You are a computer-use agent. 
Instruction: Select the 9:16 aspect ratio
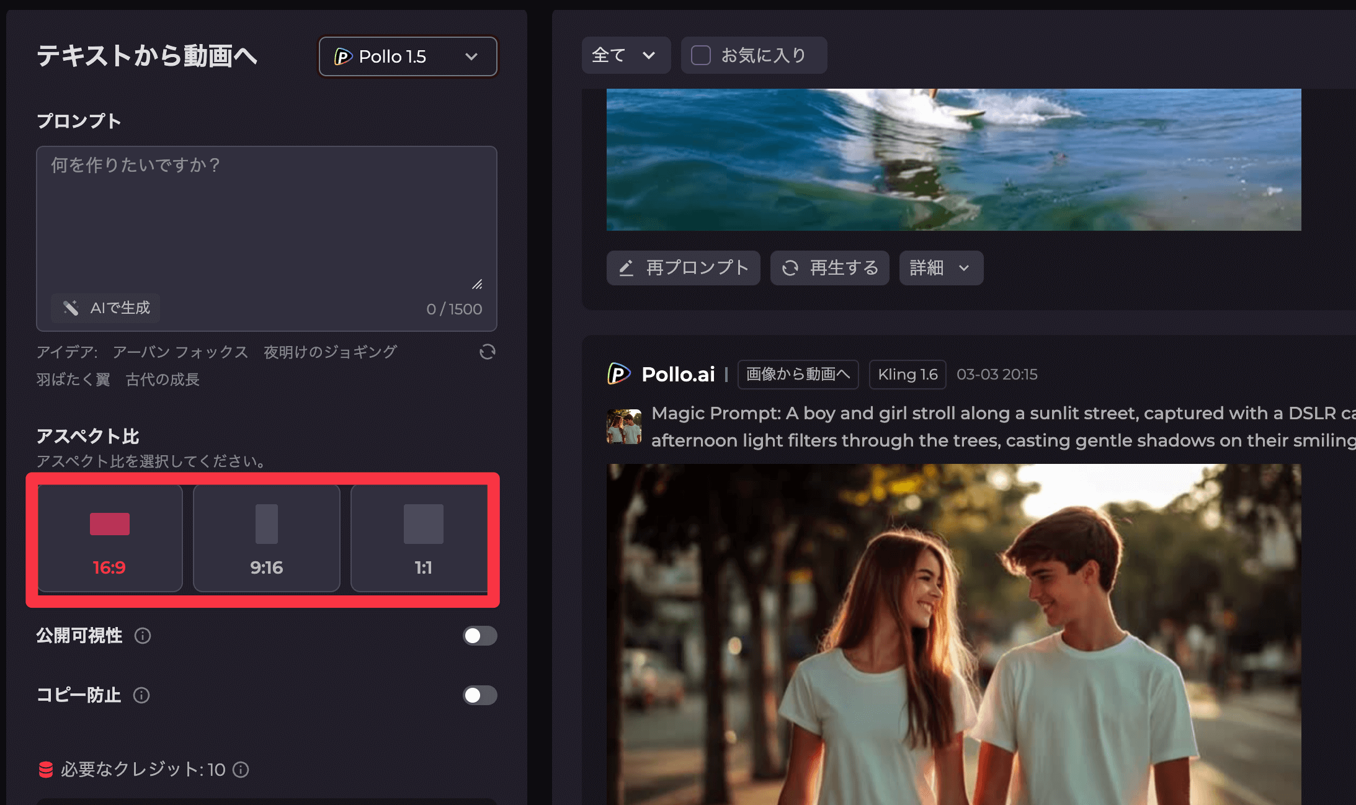pyautogui.click(x=266, y=538)
